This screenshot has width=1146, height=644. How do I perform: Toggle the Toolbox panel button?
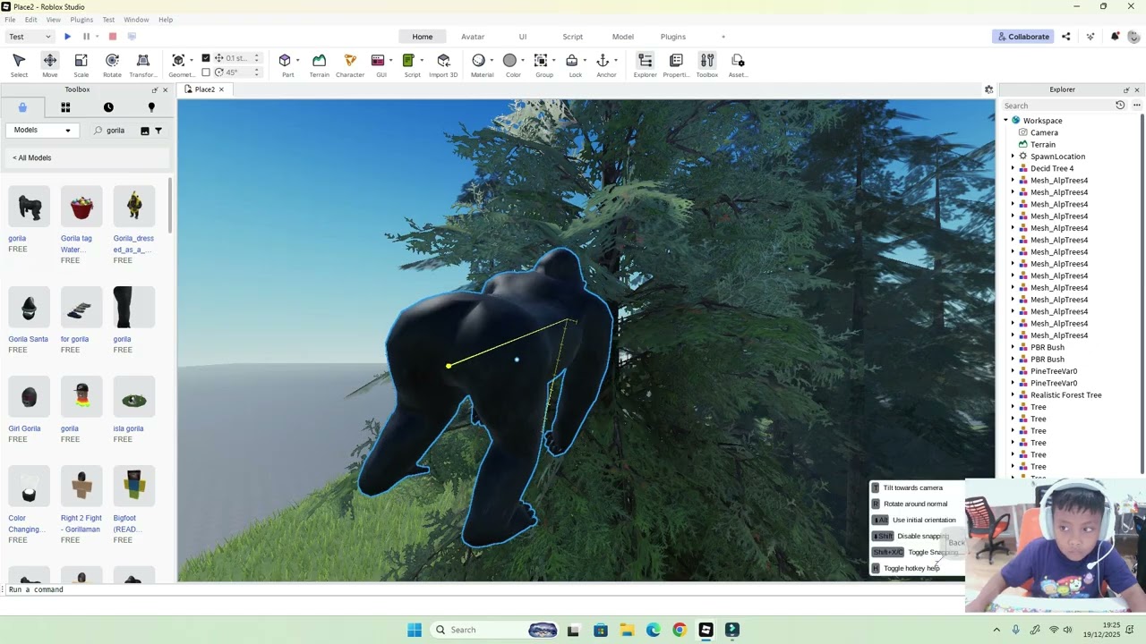707,64
